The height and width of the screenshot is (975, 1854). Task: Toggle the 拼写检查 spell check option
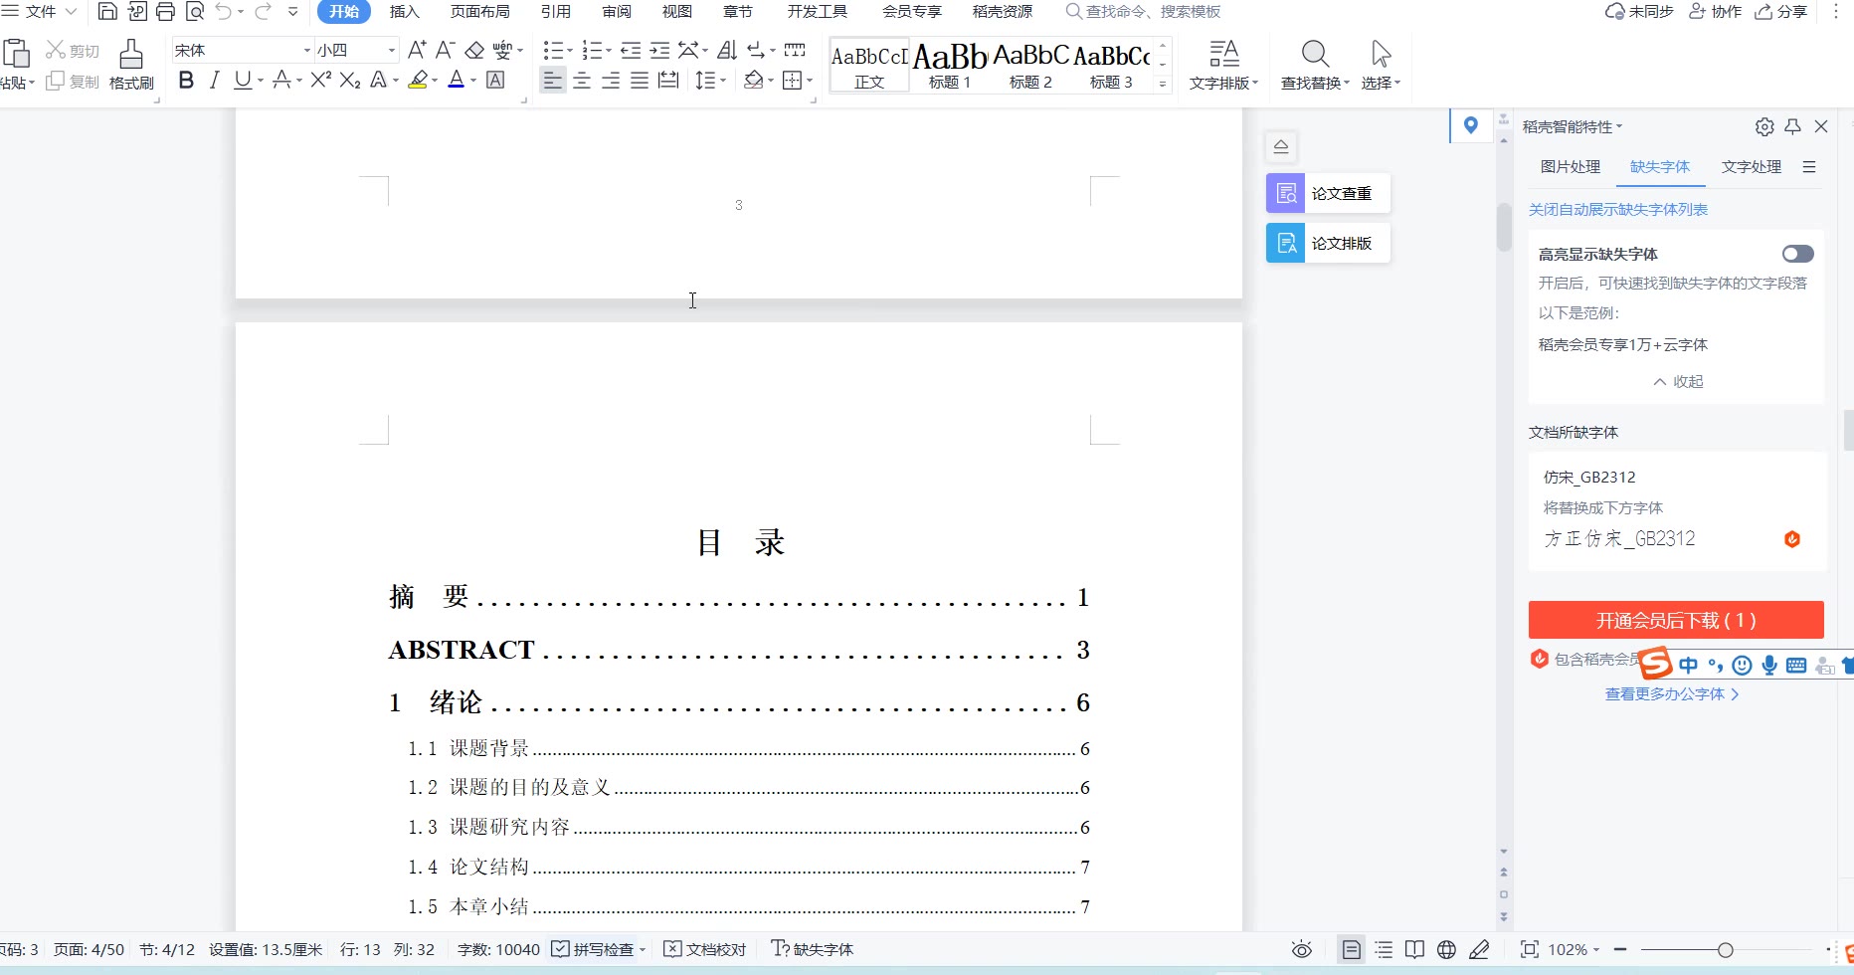tap(594, 949)
